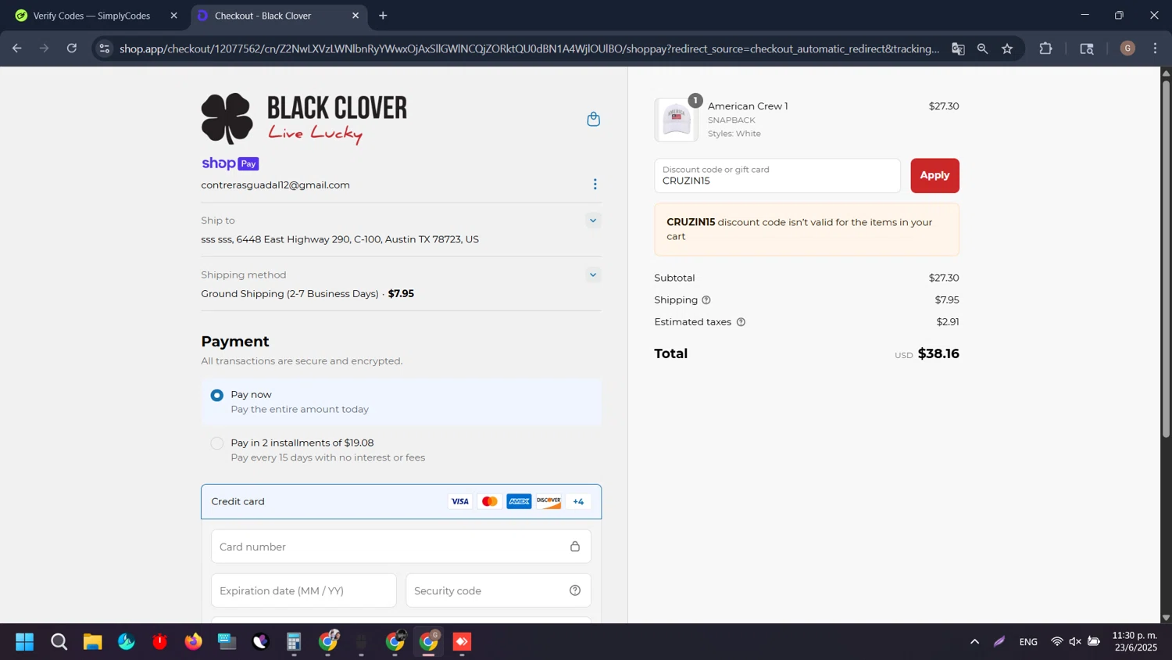Viewport: 1172px width, 660px height.
Task: Open File Explorer from taskbar
Action: point(93,642)
